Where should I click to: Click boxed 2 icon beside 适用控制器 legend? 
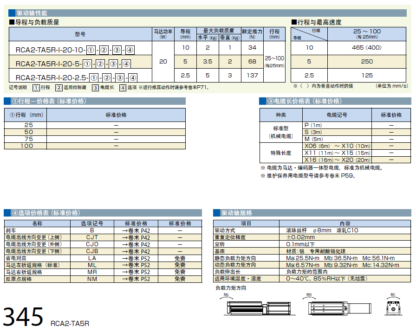(59, 87)
